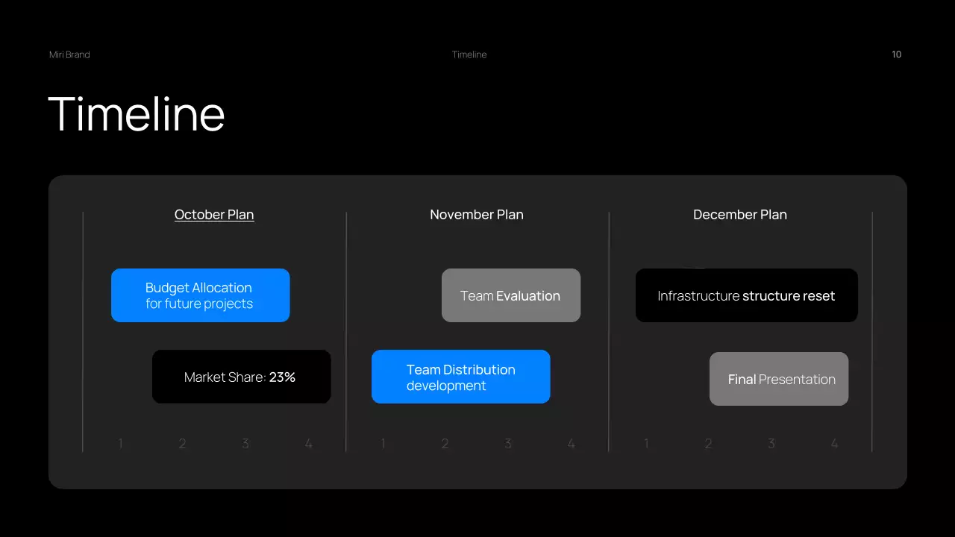Click the underlined October Plan heading
This screenshot has width=955, height=537.
[x=214, y=215]
